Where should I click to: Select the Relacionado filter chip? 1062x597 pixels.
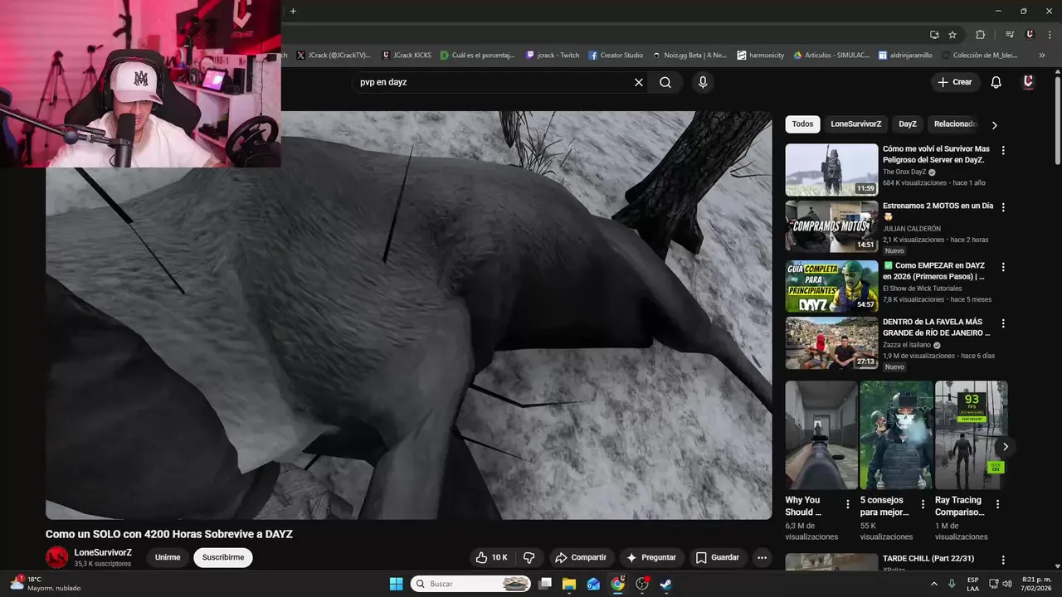pos(955,124)
